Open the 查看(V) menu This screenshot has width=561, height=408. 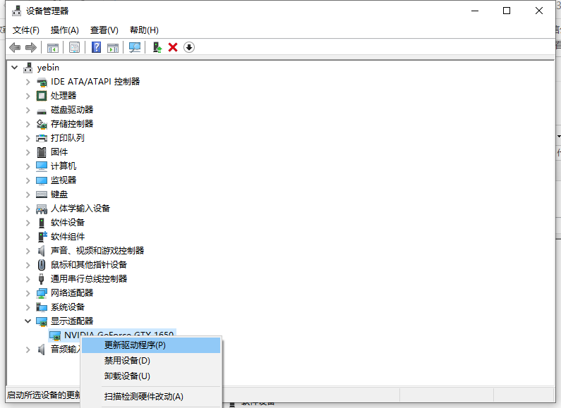tap(104, 30)
